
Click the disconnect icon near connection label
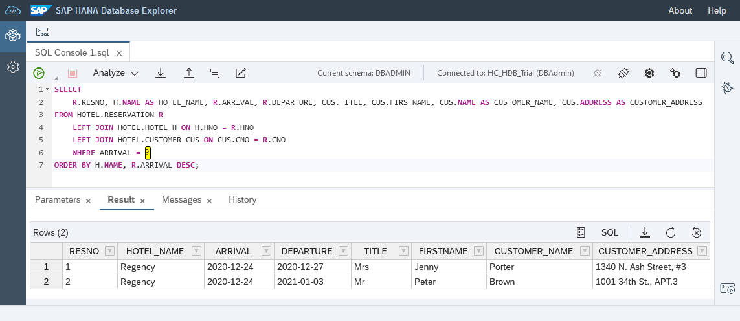tap(597, 72)
